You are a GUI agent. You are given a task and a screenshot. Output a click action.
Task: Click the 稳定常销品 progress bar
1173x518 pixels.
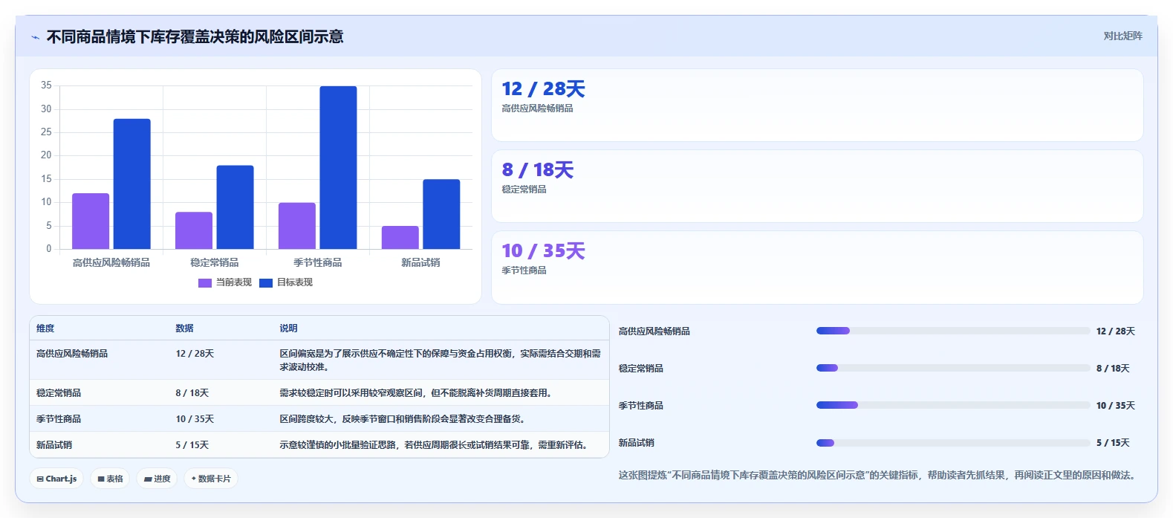click(953, 368)
